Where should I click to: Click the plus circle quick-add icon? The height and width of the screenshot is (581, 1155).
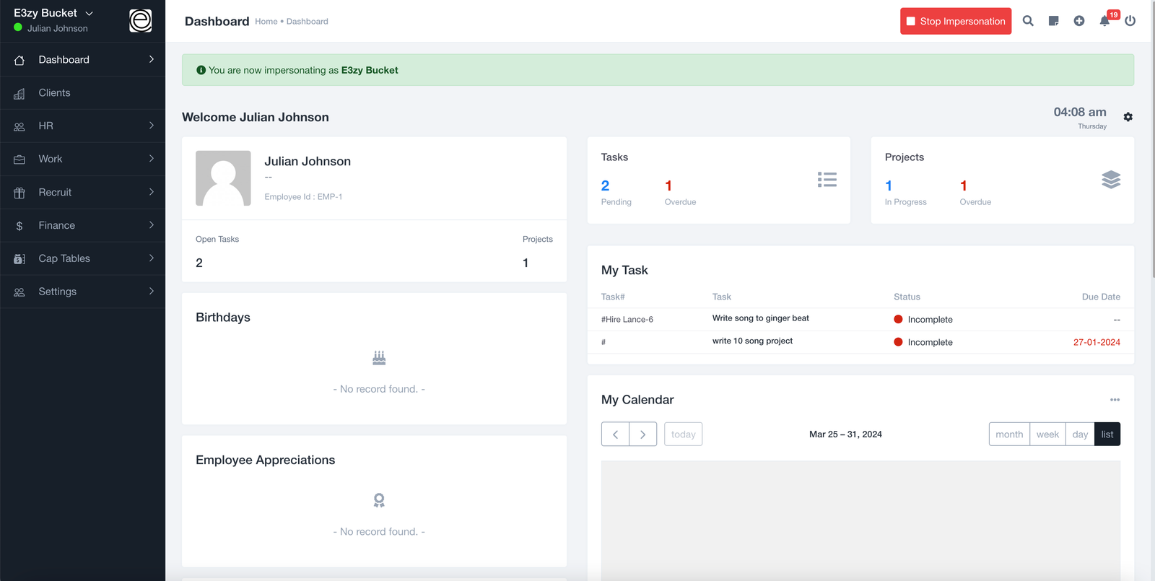click(x=1078, y=21)
